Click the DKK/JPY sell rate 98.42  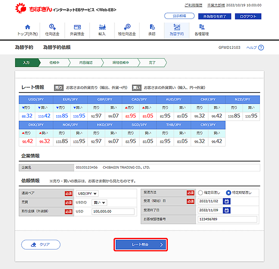pos(27,142)
